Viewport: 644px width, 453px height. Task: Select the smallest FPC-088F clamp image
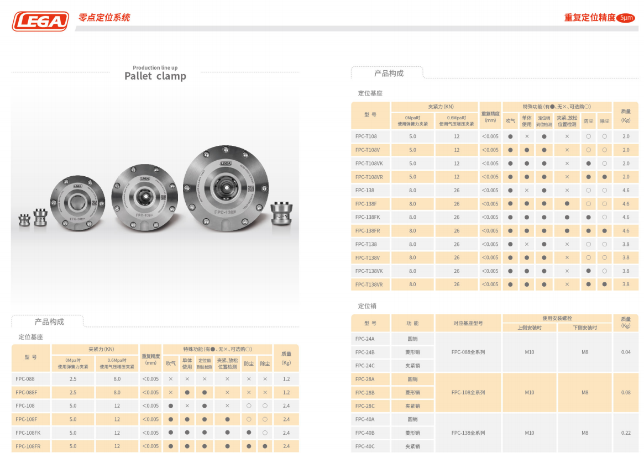(77, 200)
